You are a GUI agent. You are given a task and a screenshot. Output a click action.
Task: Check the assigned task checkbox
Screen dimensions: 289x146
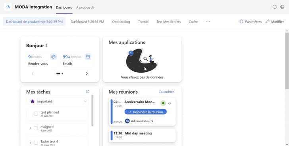point(36,128)
